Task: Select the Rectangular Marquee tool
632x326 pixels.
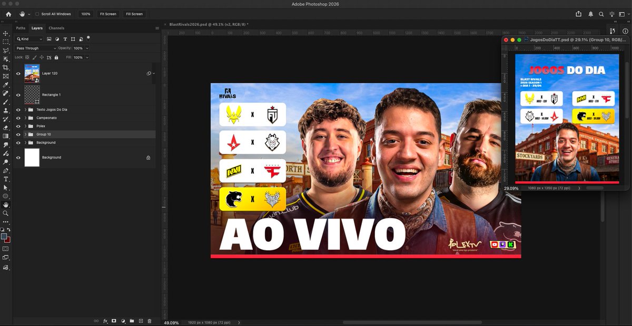Action: pyautogui.click(x=6, y=42)
